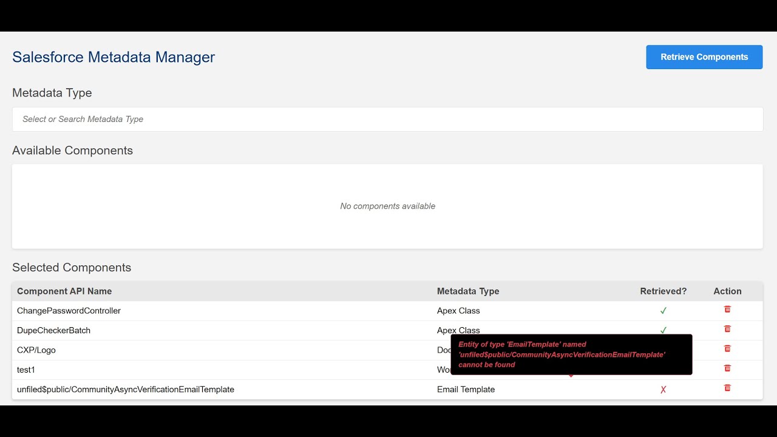The height and width of the screenshot is (437, 777).
Task: Click the Metadata Type column header
Action: pyautogui.click(x=468, y=291)
